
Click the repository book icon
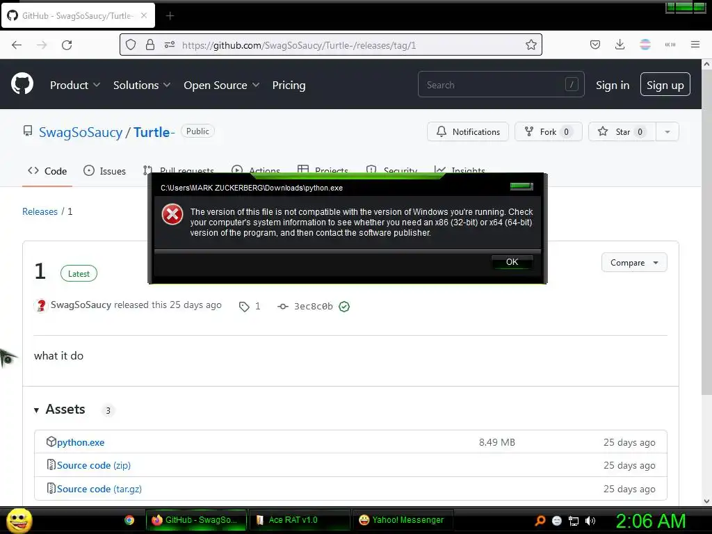(28, 131)
